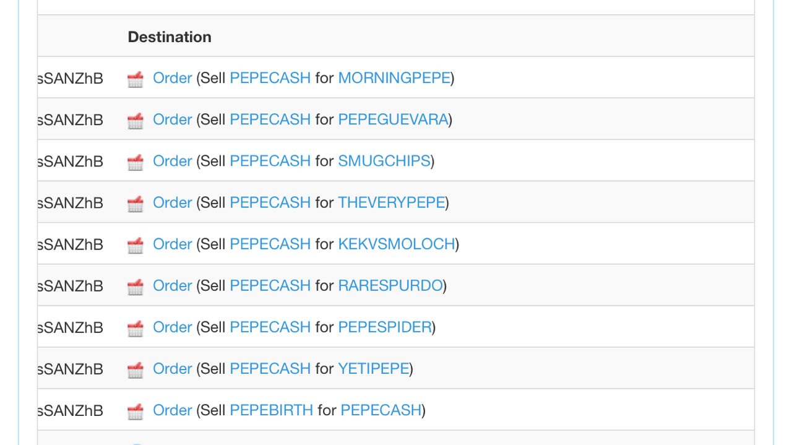Click the order icon beside SMUGCHIPS order
The height and width of the screenshot is (445, 792).
point(136,162)
